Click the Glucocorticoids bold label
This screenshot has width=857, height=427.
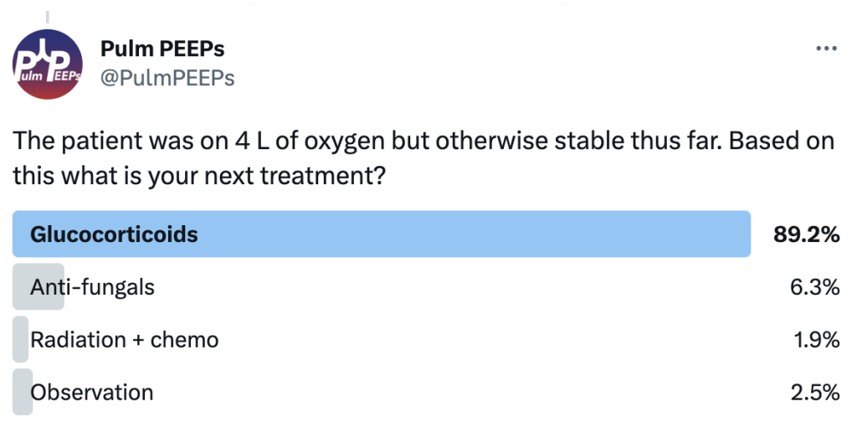pyautogui.click(x=114, y=234)
